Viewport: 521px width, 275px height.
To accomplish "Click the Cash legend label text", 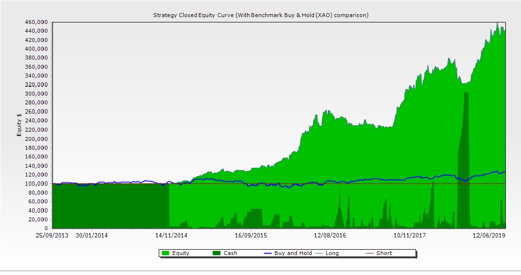I will pos(230,253).
